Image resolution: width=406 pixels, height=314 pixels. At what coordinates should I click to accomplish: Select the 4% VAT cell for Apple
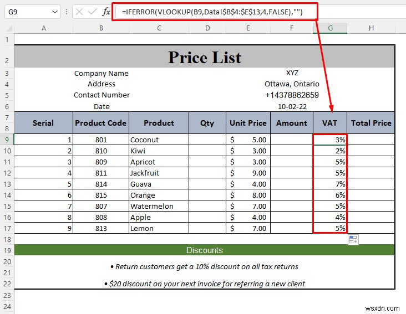click(x=330, y=217)
